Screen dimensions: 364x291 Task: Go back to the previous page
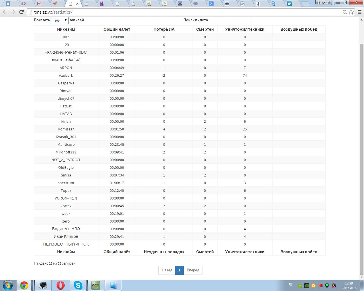[x=5, y=12]
